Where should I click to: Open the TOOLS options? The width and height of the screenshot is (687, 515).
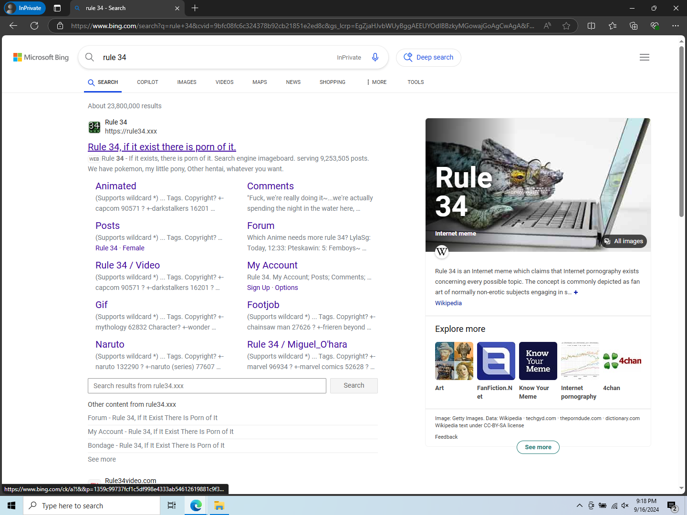point(416,82)
